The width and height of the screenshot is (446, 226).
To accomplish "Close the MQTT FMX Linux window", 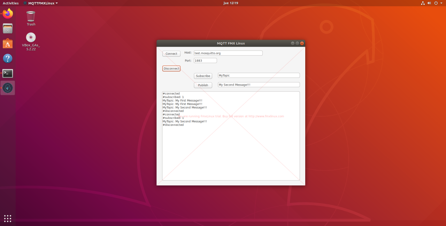I will 302,43.
